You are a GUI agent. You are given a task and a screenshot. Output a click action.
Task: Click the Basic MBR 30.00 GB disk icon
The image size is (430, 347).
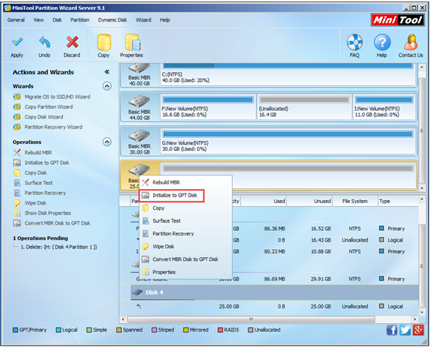tap(139, 136)
